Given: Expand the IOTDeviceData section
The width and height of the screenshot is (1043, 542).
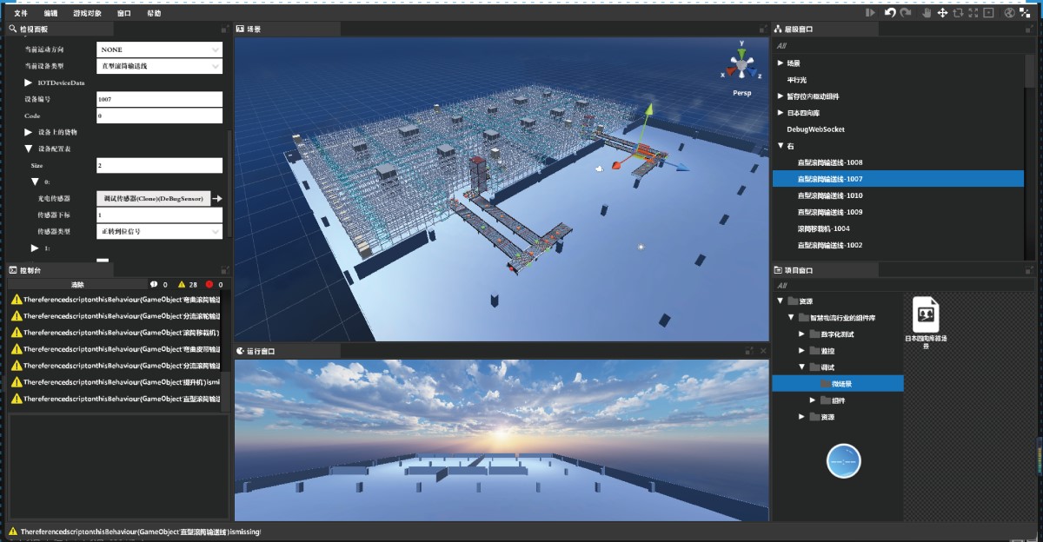Looking at the screenshot, I should point(29,83).
